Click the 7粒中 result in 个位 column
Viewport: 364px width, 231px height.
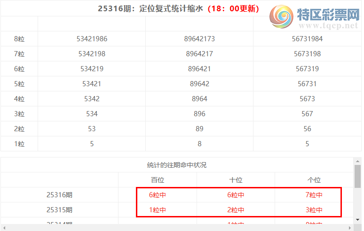coord(314,195)
